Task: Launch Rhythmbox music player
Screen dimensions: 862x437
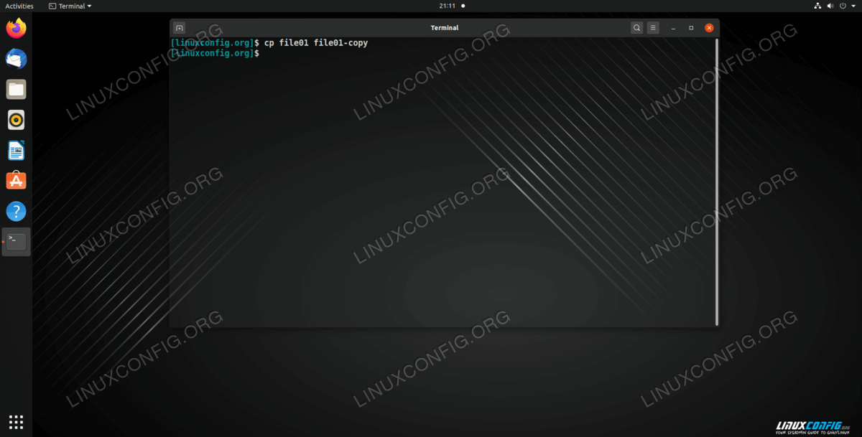Action: coord(16,119)
